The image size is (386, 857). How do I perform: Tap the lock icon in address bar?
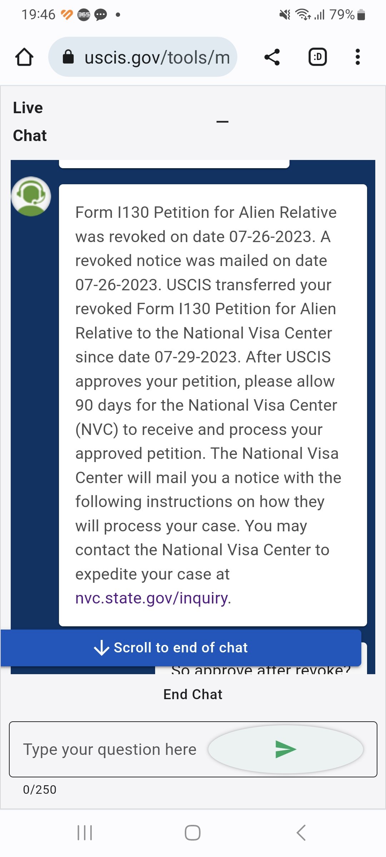coord(68,57)
